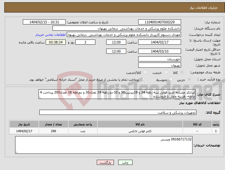Click the اطلاعات کالاهای مورد نیاز section heading

click(x=200, y=103)
